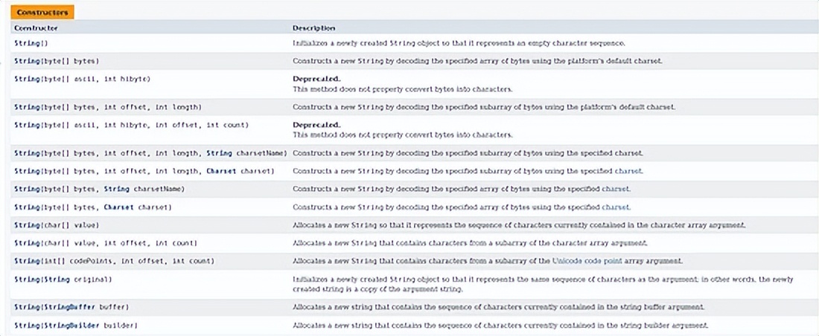This screenshot has height=336, width=819.
Task: Click the StringBuffer parameter type link
Action: click(73, 307)
